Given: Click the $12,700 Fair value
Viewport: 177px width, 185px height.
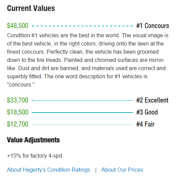Looking at the screenshot, I should 18,124.
